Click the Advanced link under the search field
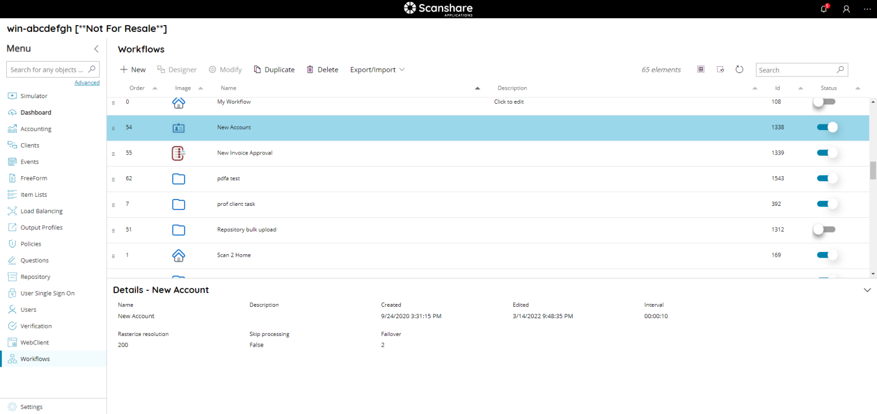Image resolution: width=877 pixels, height=414 pixels. point(87,82)
